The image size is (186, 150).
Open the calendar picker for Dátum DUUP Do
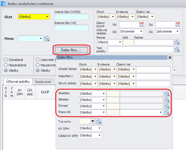(178, 25)
